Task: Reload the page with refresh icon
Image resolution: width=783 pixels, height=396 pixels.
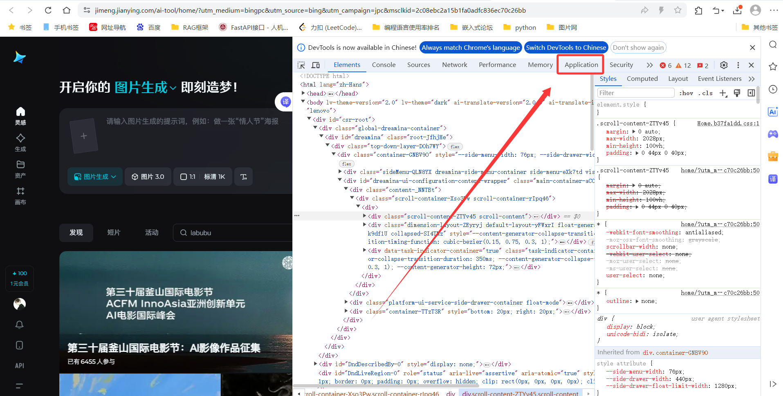Action: click(x=48, y=10)
